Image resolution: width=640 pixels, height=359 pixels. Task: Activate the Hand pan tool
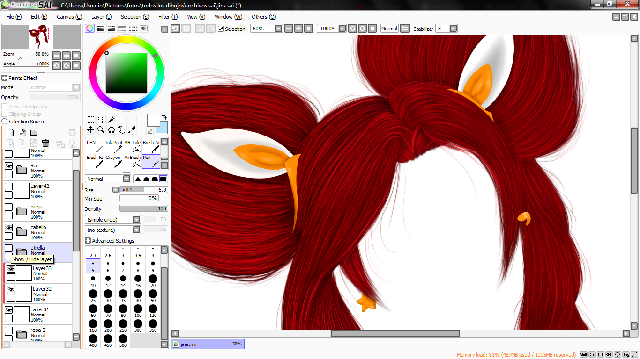point(121,130)
